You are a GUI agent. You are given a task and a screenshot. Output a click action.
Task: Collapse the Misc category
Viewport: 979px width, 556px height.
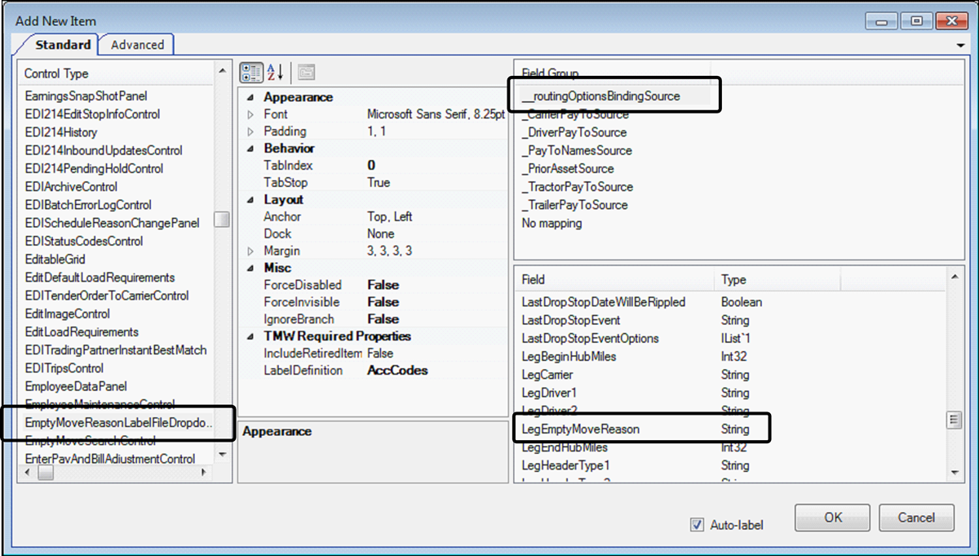click(x=250, y=269)
